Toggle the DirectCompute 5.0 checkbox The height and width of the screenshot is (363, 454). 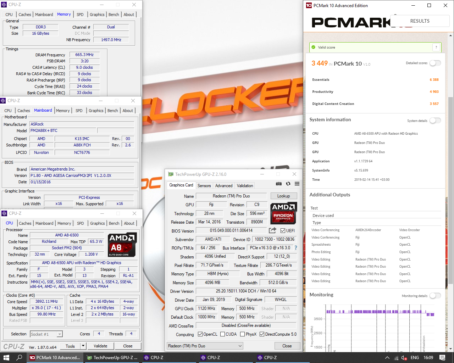[x=262, y=334]
